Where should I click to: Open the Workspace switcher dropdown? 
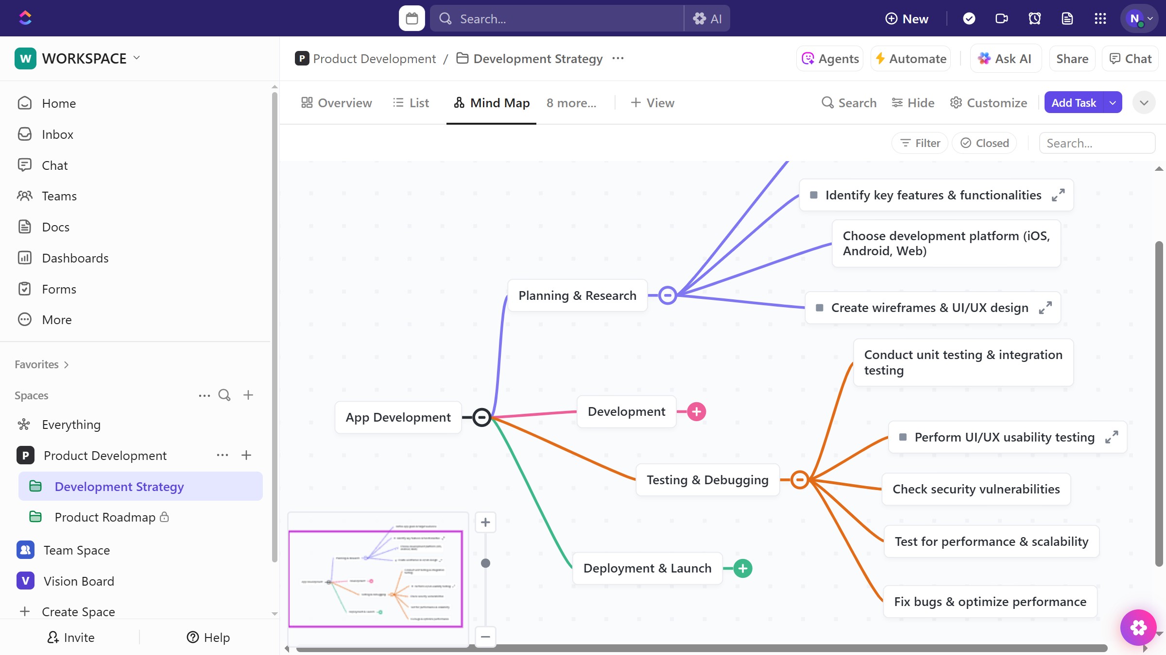coord(136,58)
